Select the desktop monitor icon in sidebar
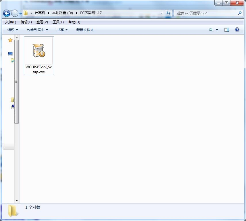The image size is (246, 221). (10, 54)
